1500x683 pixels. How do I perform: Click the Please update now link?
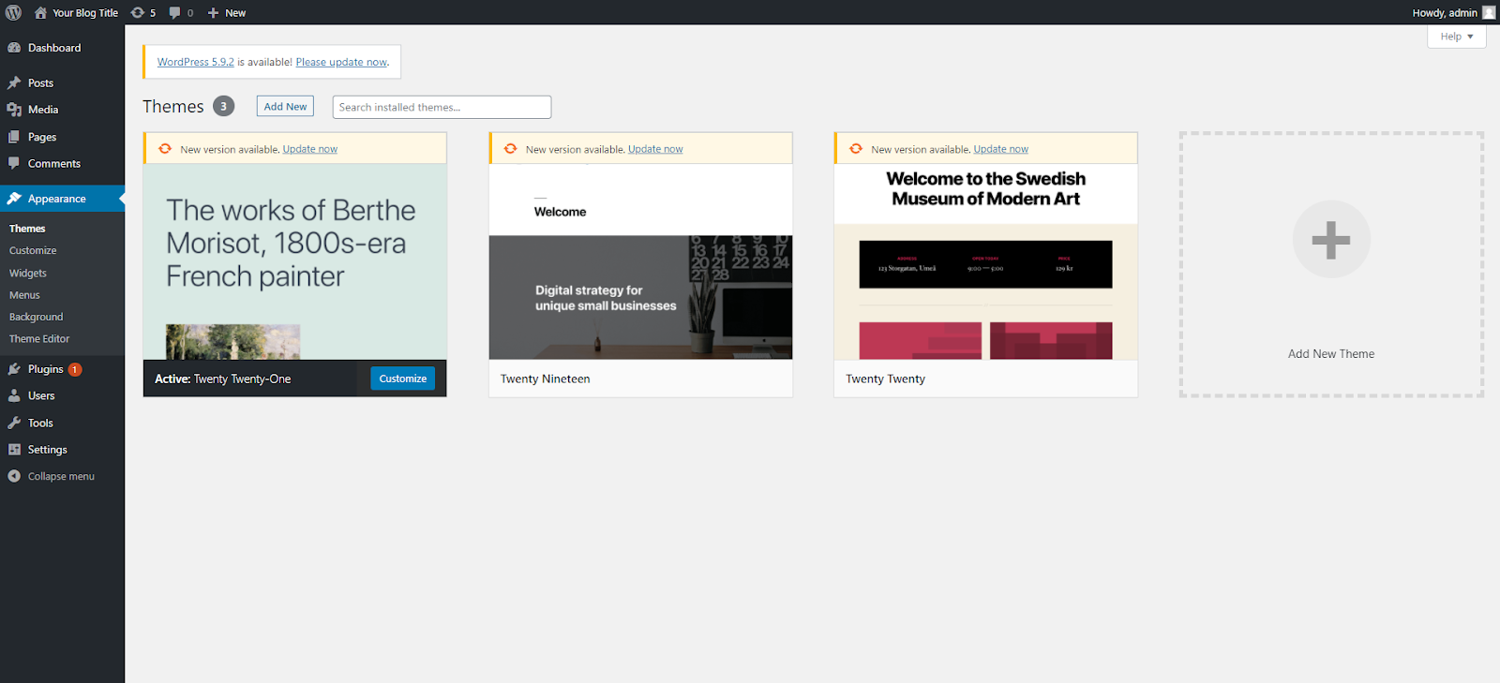(x=341, y=62)
